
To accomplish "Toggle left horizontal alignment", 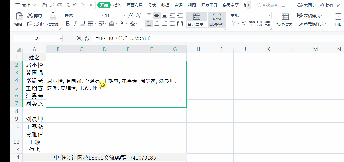I will point(149,24).
